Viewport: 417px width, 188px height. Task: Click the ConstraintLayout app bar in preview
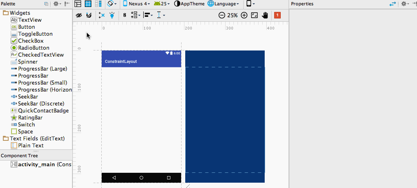coord(141,61)
